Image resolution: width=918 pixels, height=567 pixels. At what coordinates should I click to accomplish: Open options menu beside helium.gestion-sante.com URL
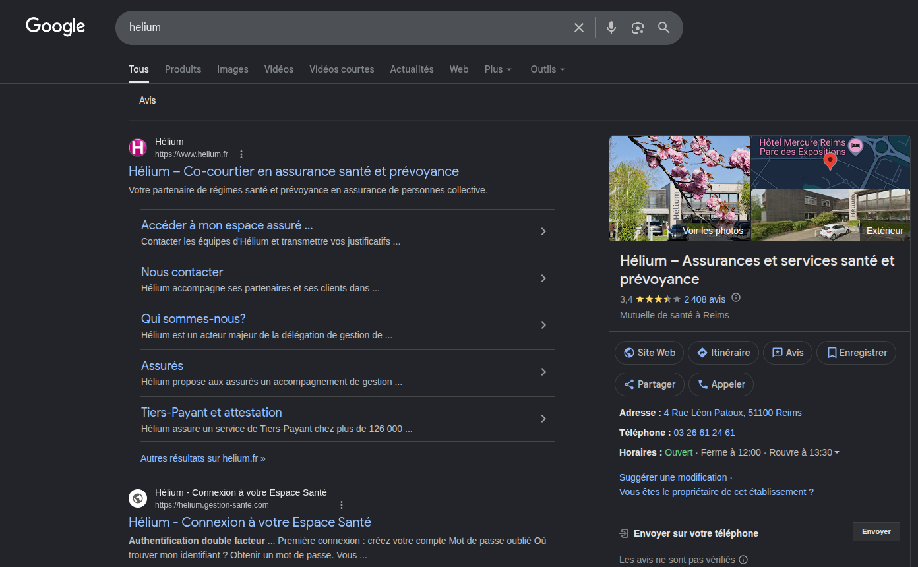click(342, 505)
